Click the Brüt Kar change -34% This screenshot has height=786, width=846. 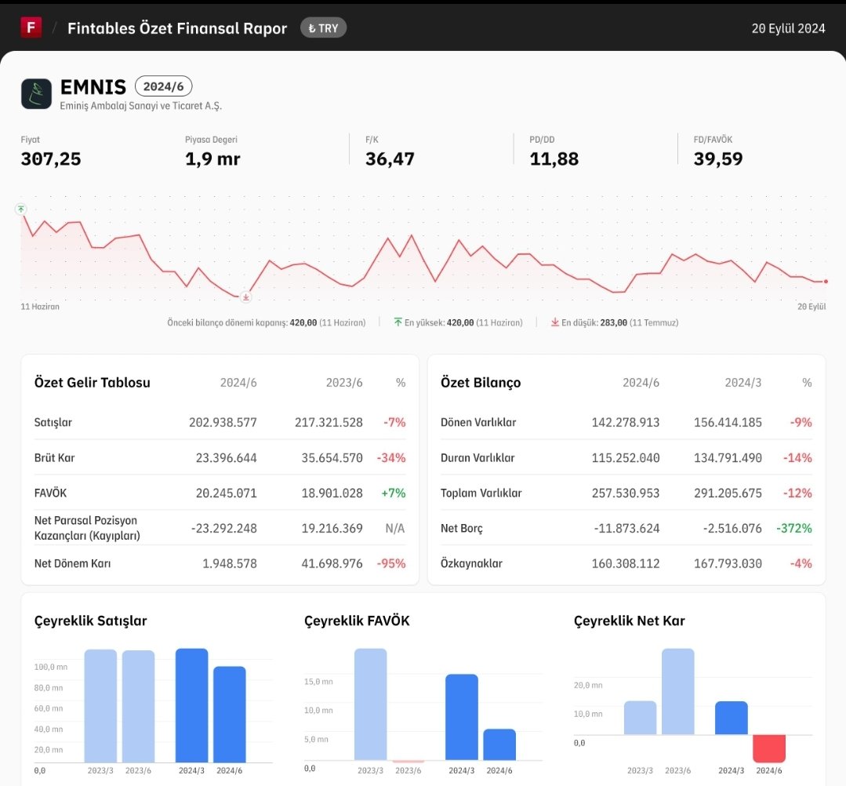(x=391, y=458)
